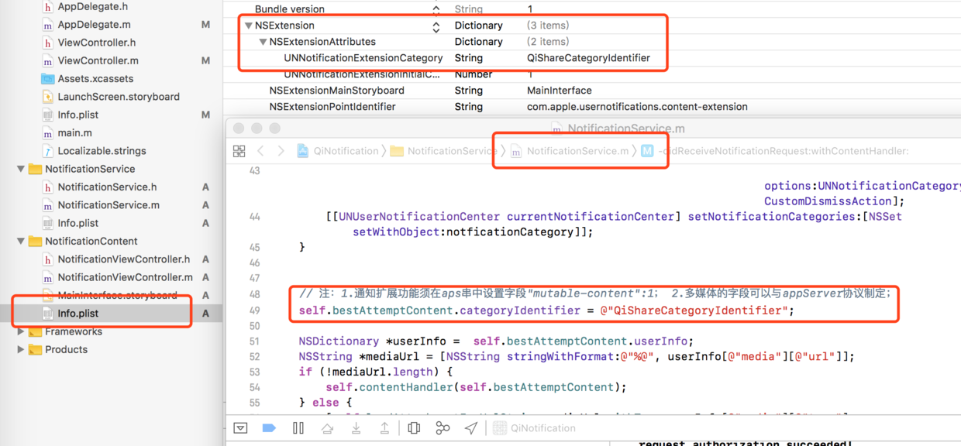Open the View Hierarchy debugger icon

(413, 427)
